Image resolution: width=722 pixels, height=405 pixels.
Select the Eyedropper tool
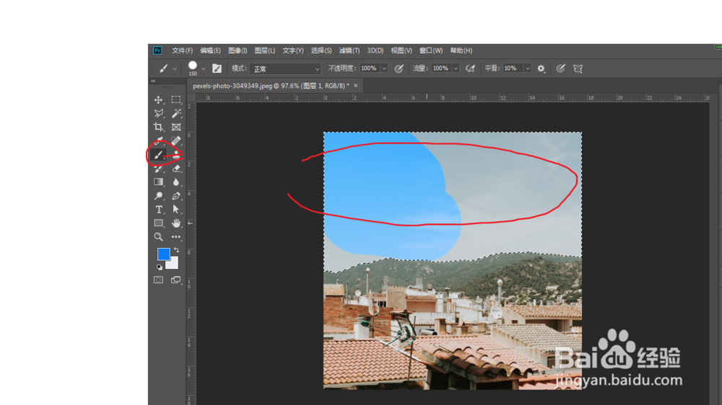pyautogui.click(x=158, y=141)
